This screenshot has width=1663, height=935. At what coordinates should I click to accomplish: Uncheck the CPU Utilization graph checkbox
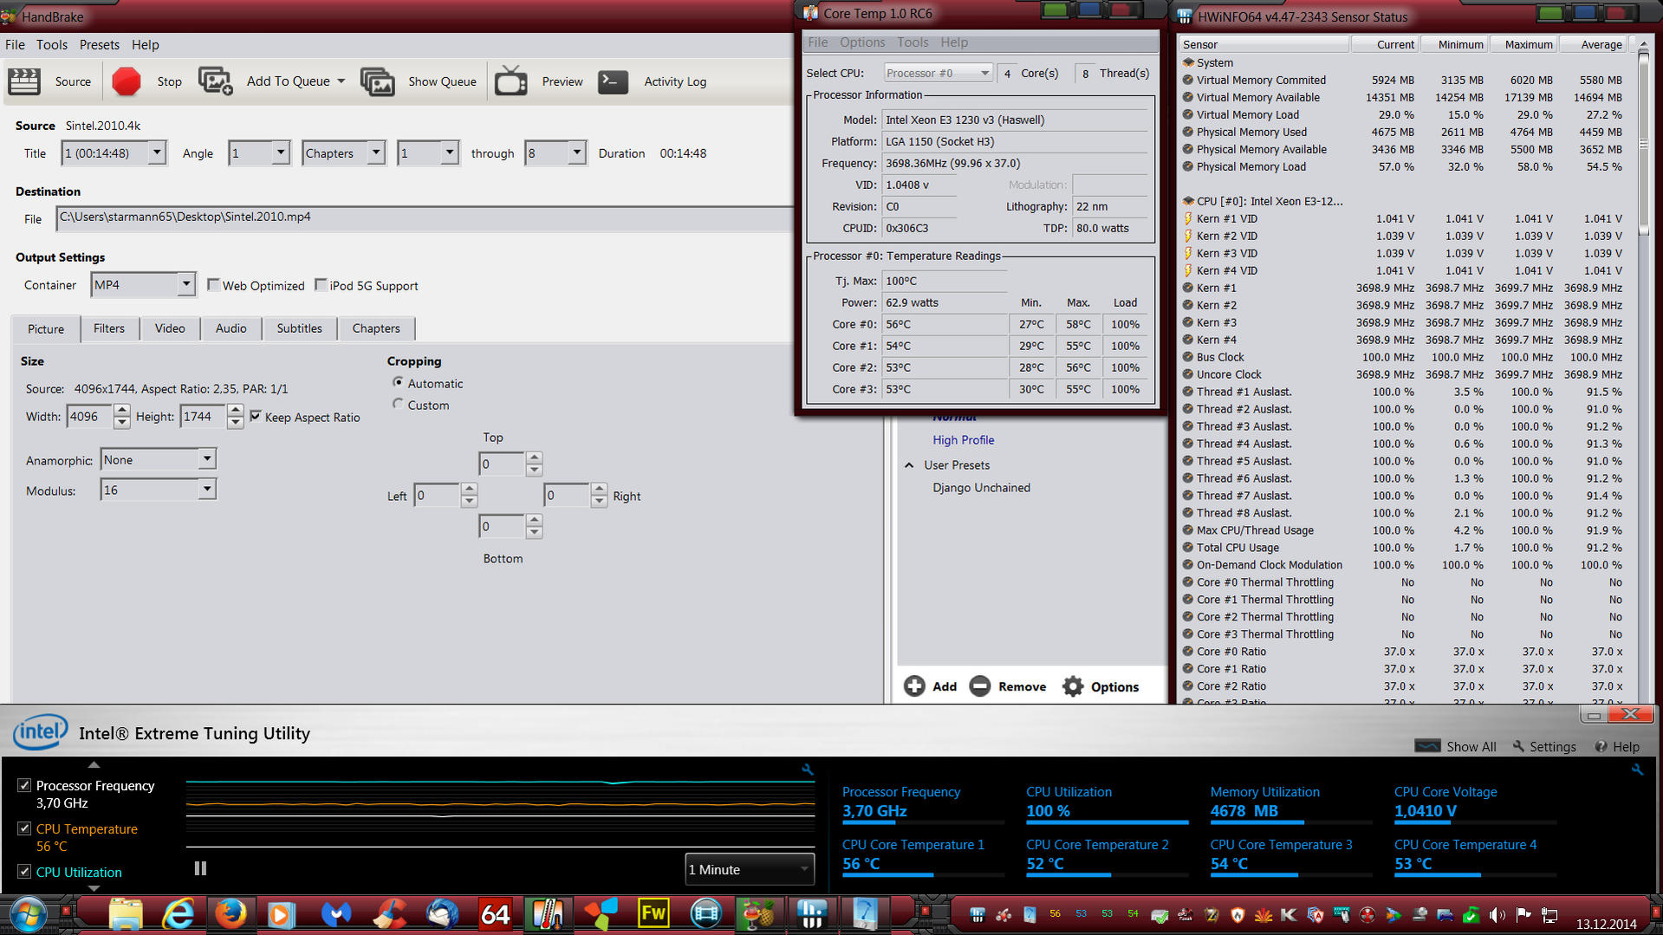(x=24, y=872)
